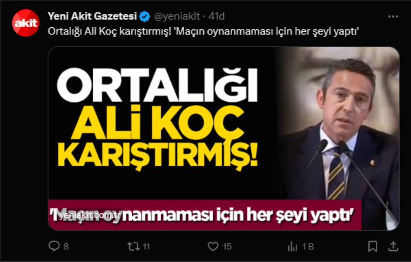411x262 pixels.
Task: Open the three-dot more options menu
Action: click(x=393, y=17)
